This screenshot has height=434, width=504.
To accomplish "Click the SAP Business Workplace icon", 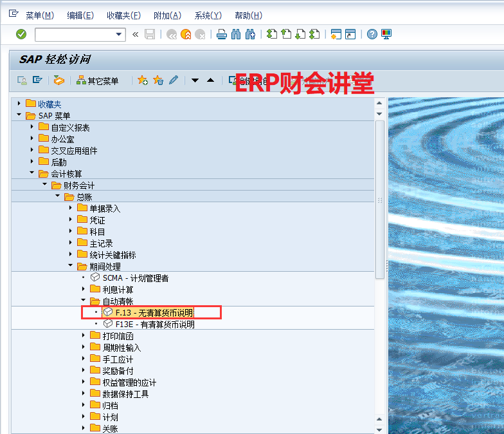I will pos(59,80).
